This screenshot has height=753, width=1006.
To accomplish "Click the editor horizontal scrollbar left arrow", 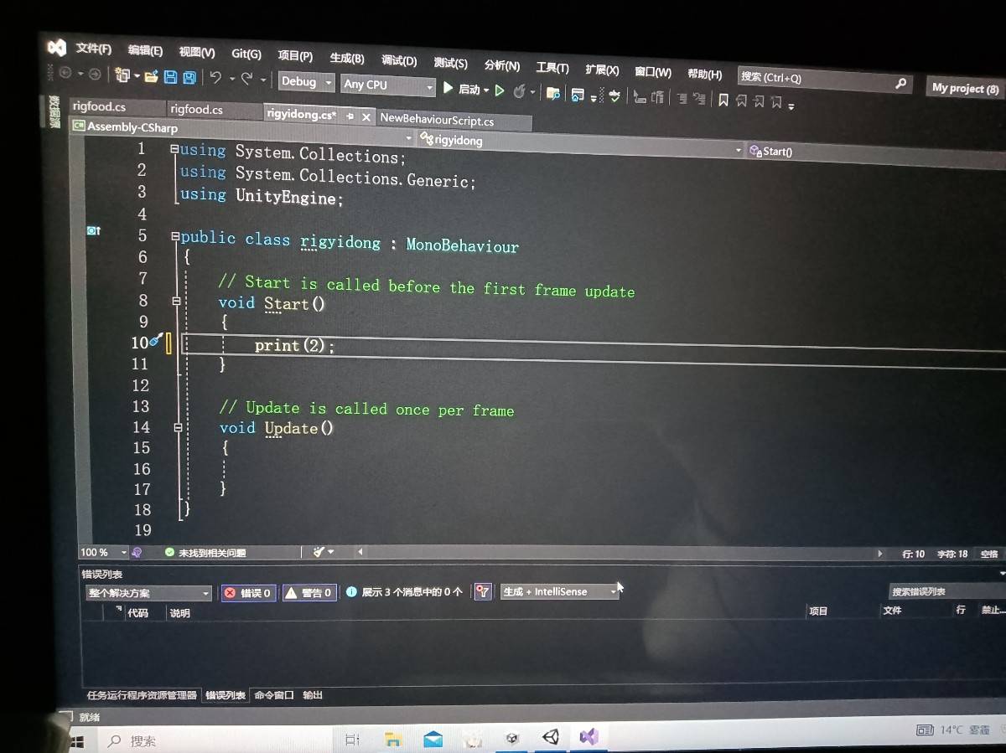I will pyautogui.click(x=360, y=552).
